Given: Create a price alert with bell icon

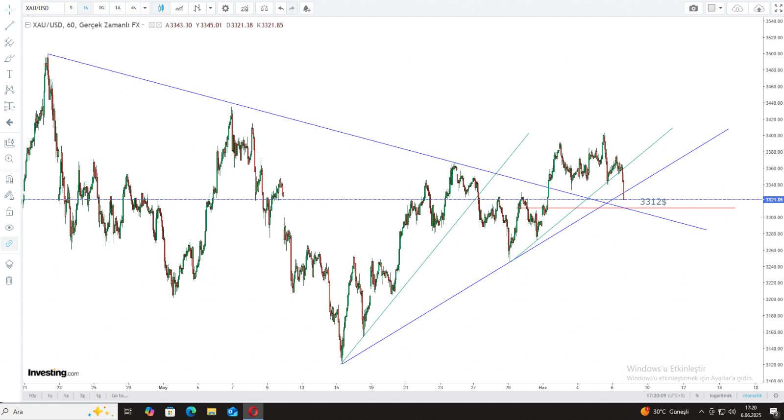Looking at the screenshot, I should tap(306, 8).
